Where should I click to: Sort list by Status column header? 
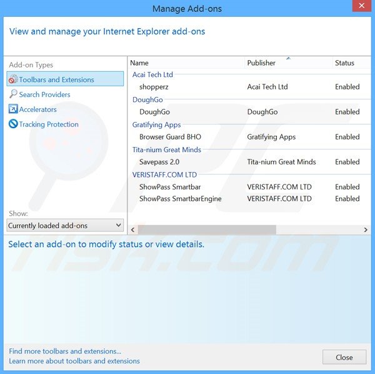click(351, 63)
